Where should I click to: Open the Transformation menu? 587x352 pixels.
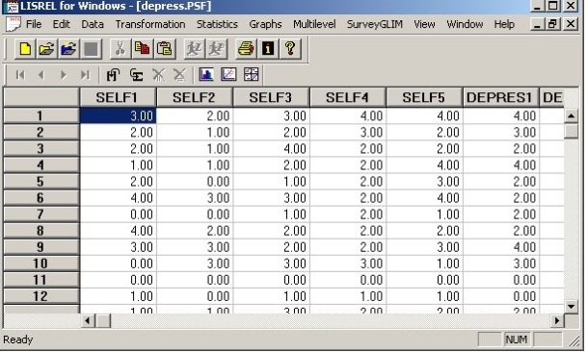coord(150,24)
